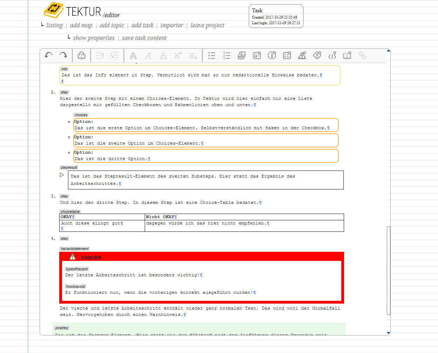Image resolution: width=438 pixels, height=353 pixels.
Task: Click the insert info element icon
Action: tap(272, 55)
